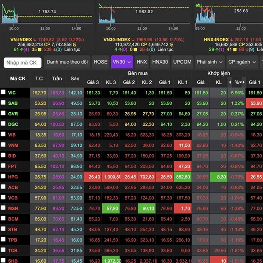Check the box beside VCB

point(3,197)
